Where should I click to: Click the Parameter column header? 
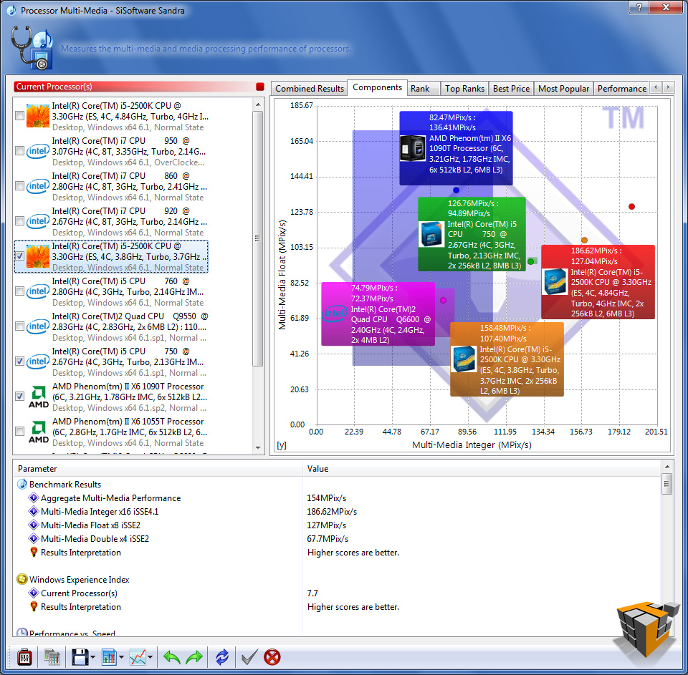pyautogui.click(x=158, y=469)
